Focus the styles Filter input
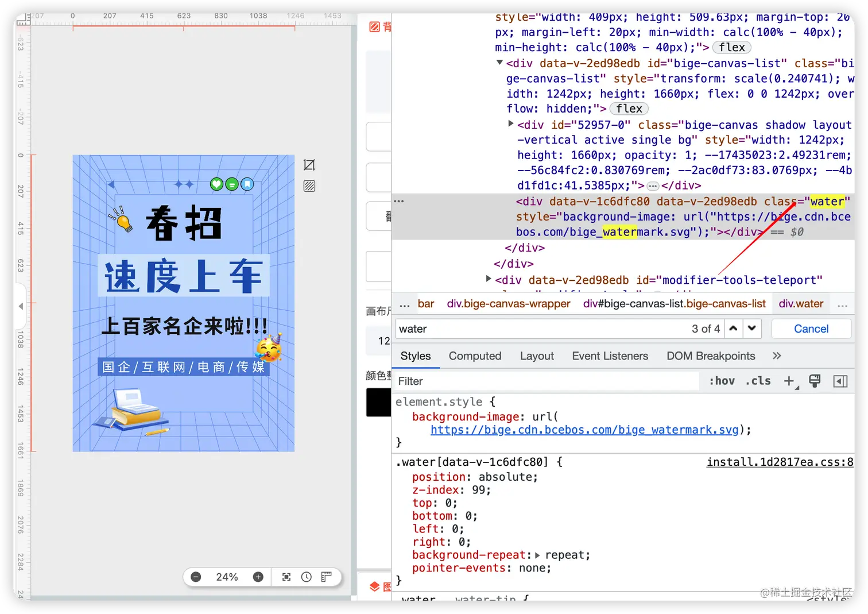 point(547,381)
